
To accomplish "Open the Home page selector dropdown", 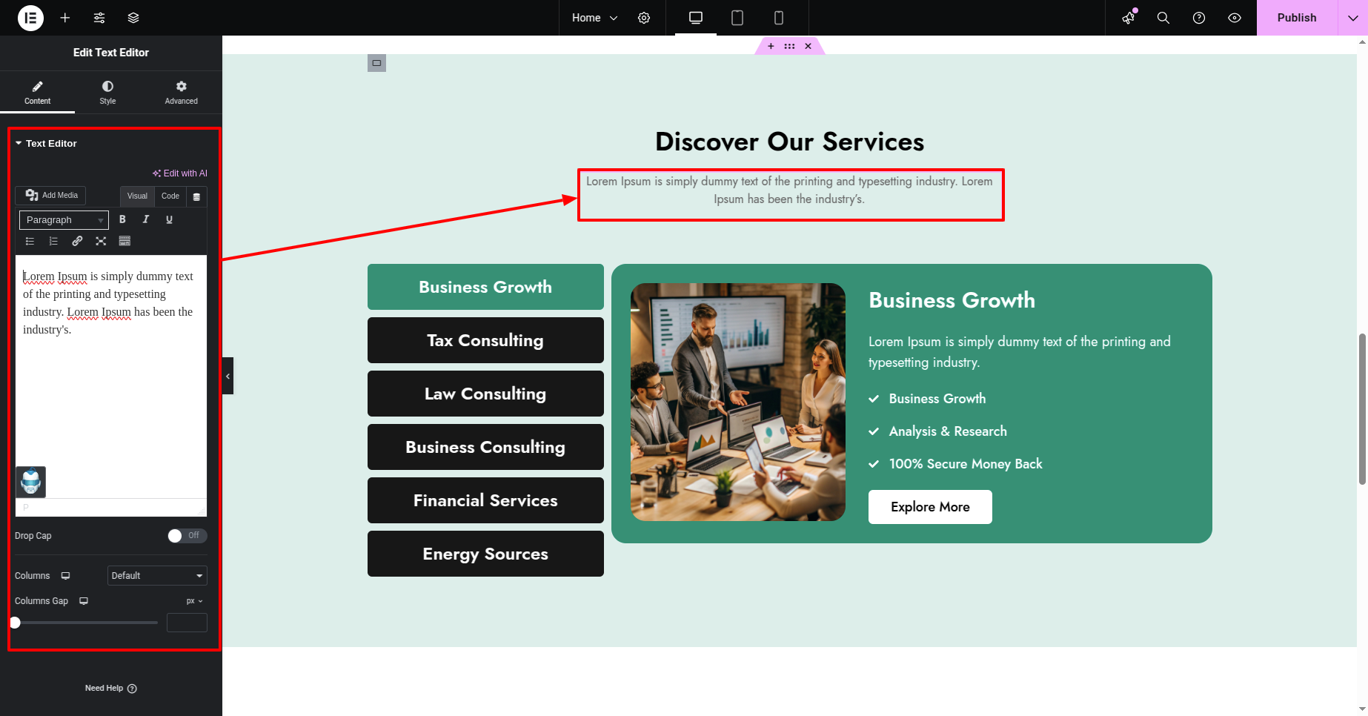I will tap(594, 18).
